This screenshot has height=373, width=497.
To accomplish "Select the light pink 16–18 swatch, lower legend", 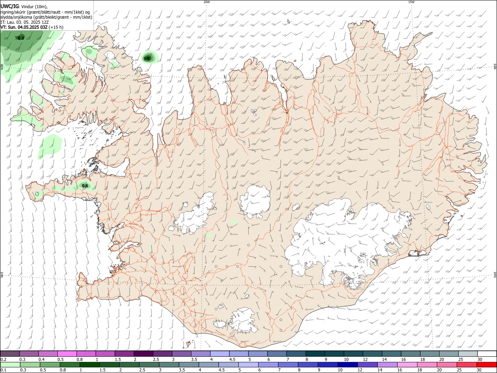I will 407,364.
